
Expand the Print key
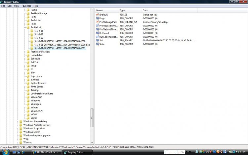pyautogui.click(x=25, y=24)
